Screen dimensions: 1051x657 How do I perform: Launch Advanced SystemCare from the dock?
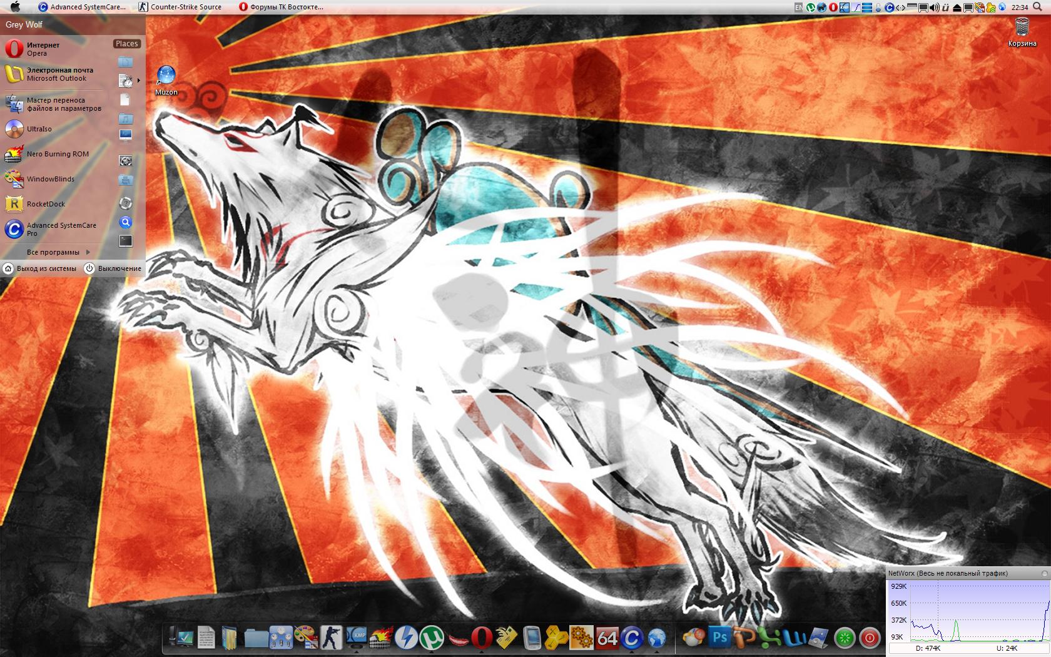(x=631, y=638)
